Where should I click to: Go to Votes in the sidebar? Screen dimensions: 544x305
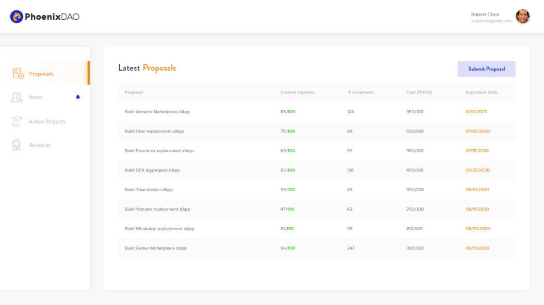(x=45, y=97)
